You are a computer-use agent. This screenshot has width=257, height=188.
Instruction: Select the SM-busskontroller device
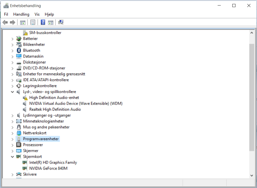[x=45, y=33]
